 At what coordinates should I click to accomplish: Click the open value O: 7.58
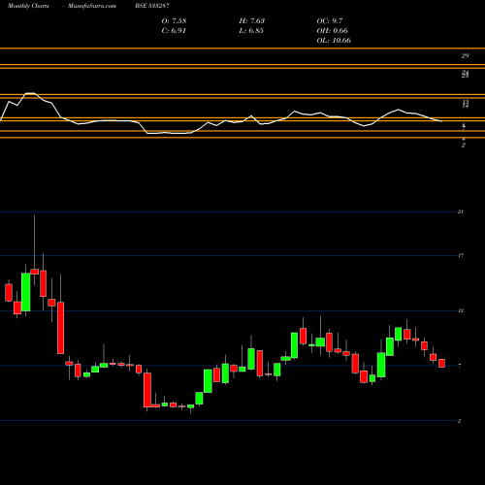[174, 21]
